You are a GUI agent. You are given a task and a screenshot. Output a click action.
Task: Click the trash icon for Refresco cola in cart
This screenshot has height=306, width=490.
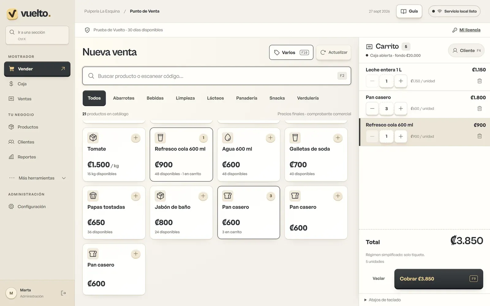(480, 136)
